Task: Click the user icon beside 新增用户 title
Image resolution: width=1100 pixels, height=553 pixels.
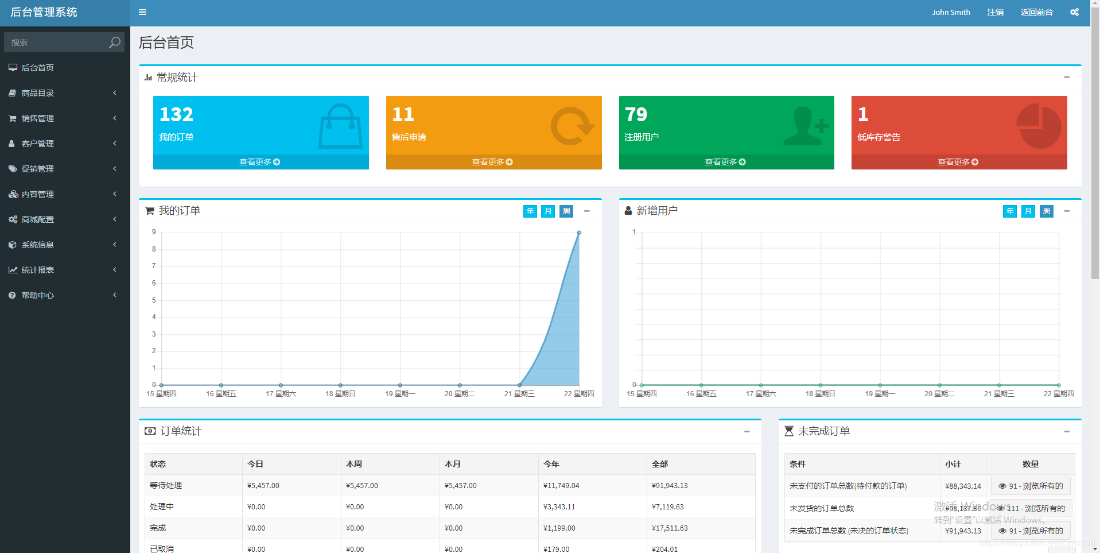Action: point(628,211)
